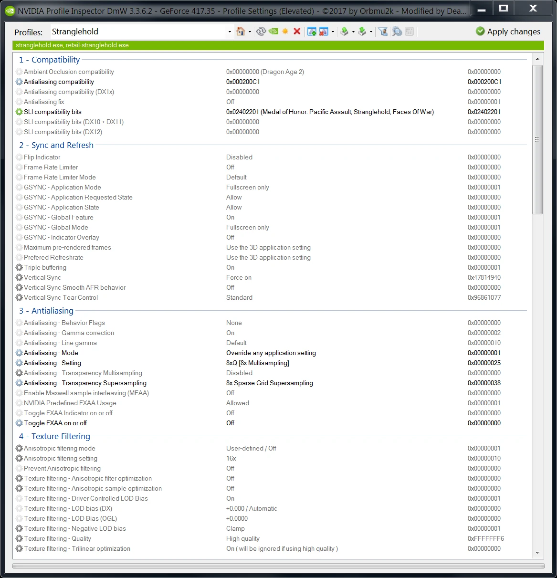Select the Frame Rate Limiter setting row

coord(272,167)
